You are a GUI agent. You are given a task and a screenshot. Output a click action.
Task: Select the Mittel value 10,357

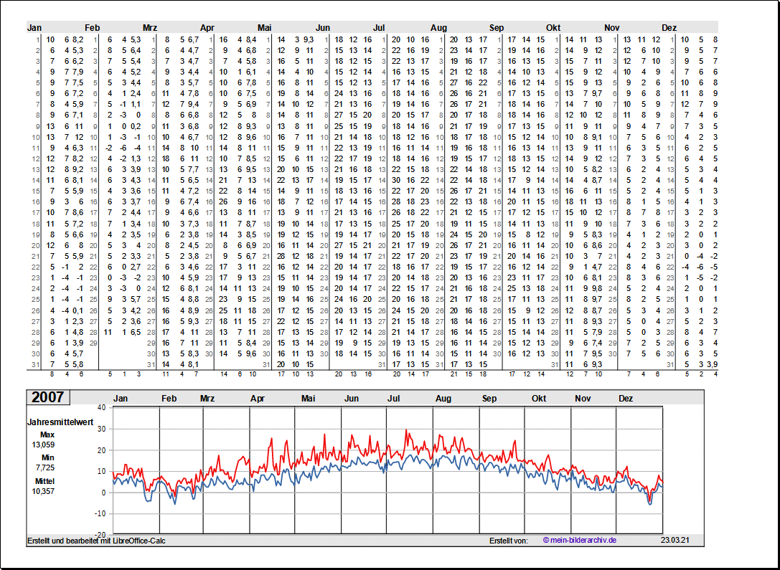click(x=44, y=491)
